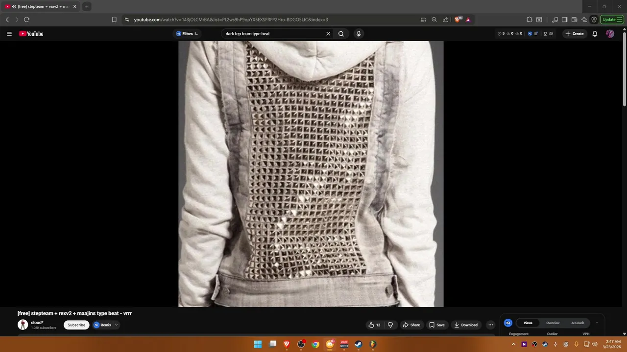Open the vidIQ IQ badge in stats panel
The height and width of the screenshot is (352, 627).
tap(508, 323)
